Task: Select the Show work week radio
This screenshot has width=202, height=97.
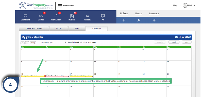Action: [81, 42]
